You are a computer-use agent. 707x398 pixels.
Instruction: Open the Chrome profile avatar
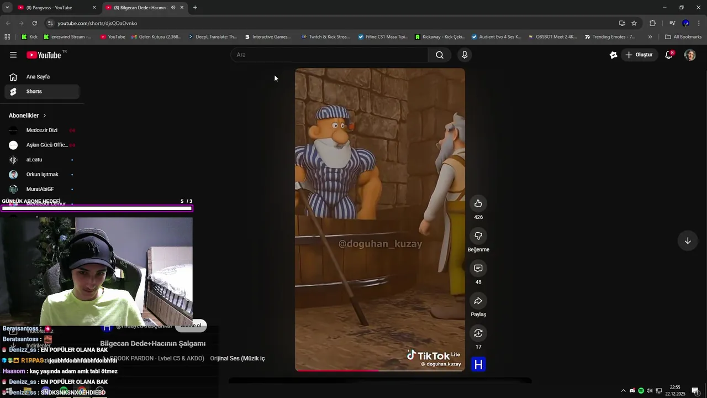[685, 23]
